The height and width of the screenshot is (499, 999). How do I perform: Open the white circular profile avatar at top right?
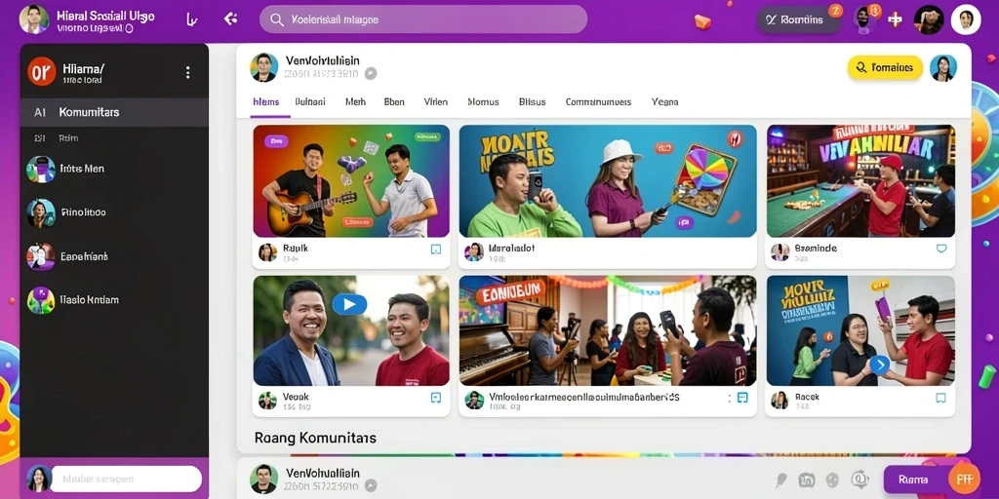pyautogui.click(x=965, y=19)
